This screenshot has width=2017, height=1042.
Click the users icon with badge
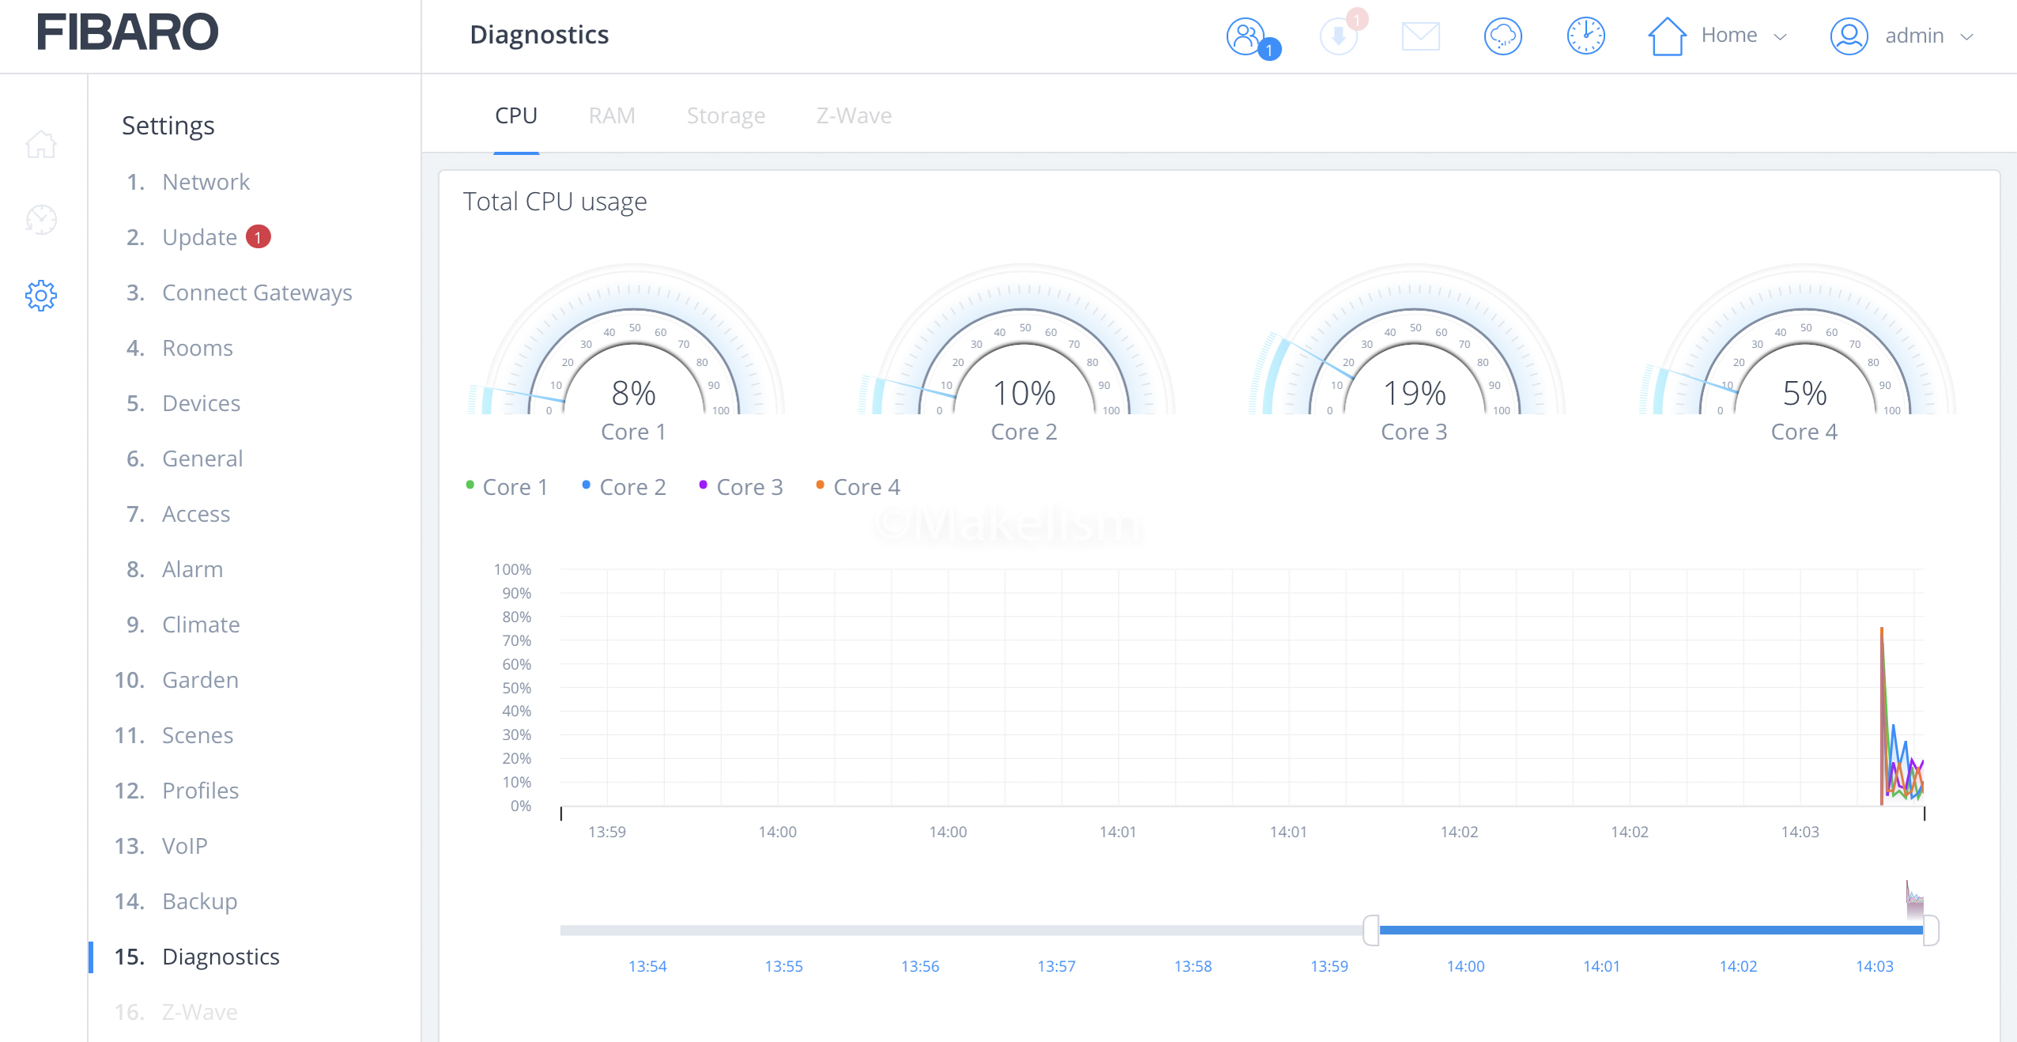pyautogui.click(x=1247, y=36)
